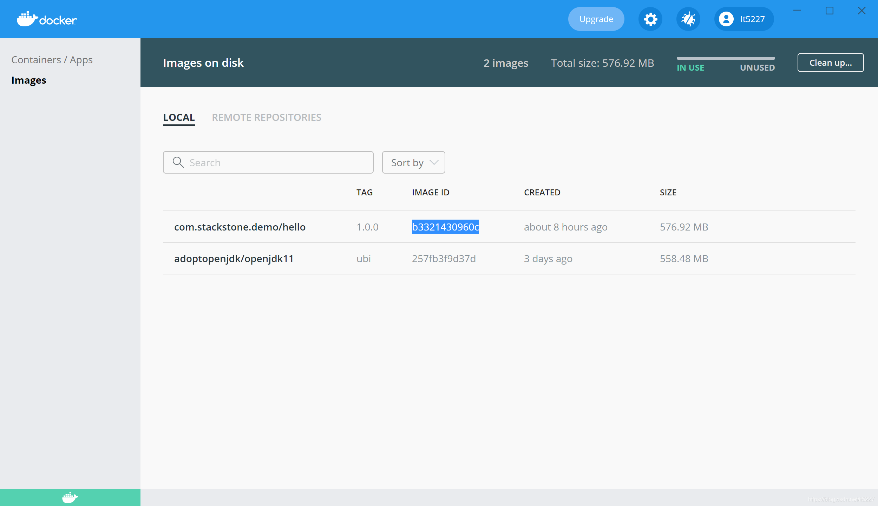The width and height of the screenshot is (878, 506).
Task: Select Images in the sidebar
Action: click(x=29, y=80)
